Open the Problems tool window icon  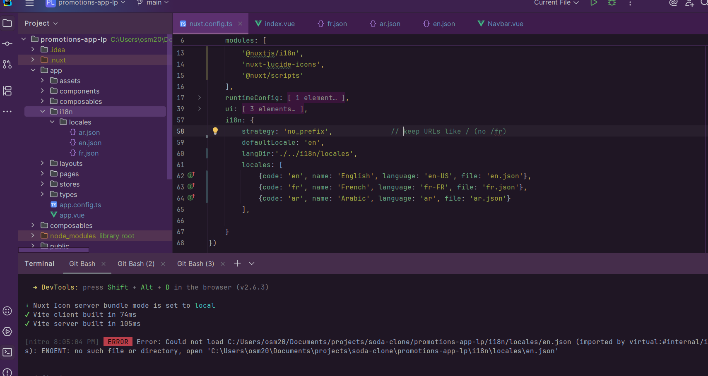tap(7, 372)
